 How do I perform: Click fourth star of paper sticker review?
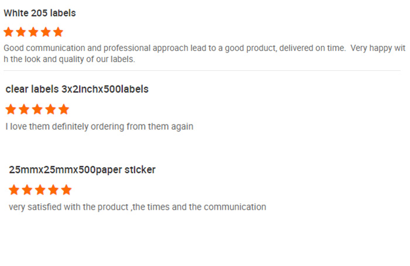53,190
